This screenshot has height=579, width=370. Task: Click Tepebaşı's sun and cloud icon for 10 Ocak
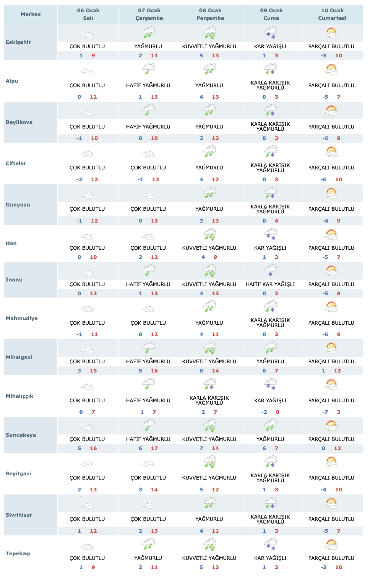[x=331, y=545]
